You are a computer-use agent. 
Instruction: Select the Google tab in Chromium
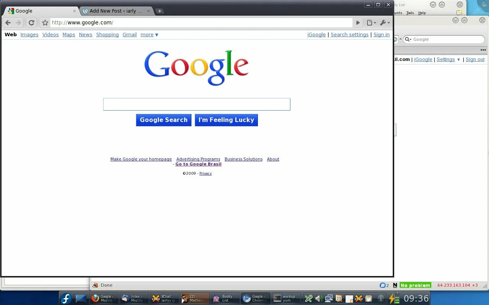[41, 11]
